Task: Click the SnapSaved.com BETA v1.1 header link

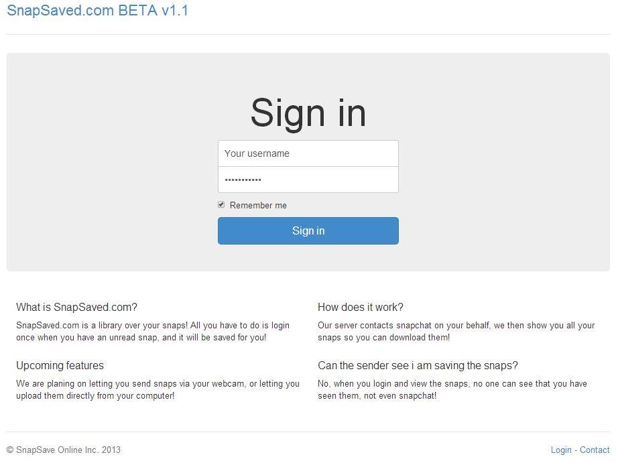Action: point(98,10)
